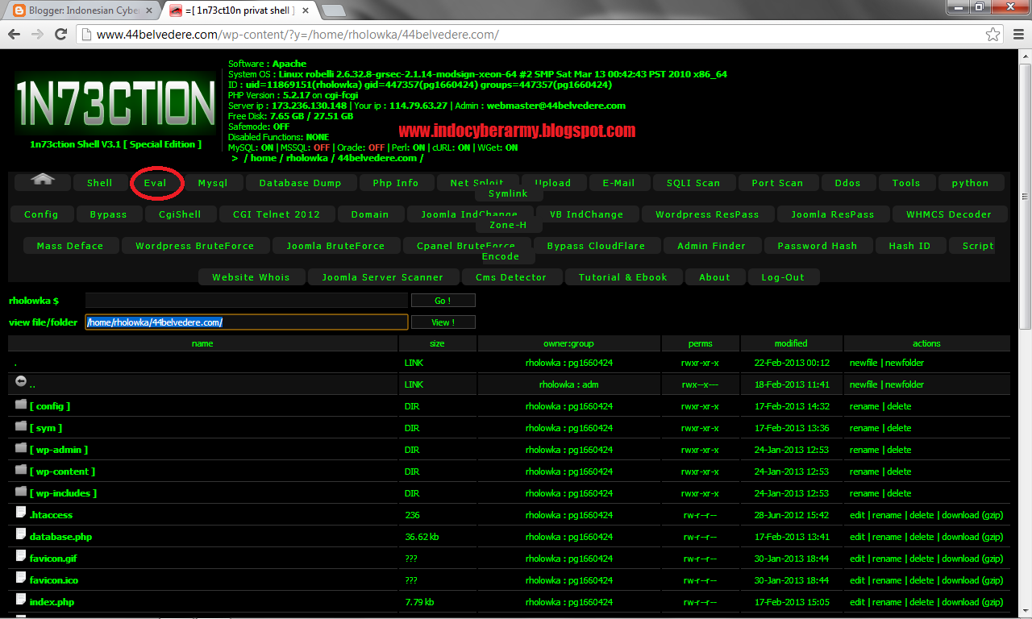Open the Cms Detector menu item

click(x=511, y=277)
